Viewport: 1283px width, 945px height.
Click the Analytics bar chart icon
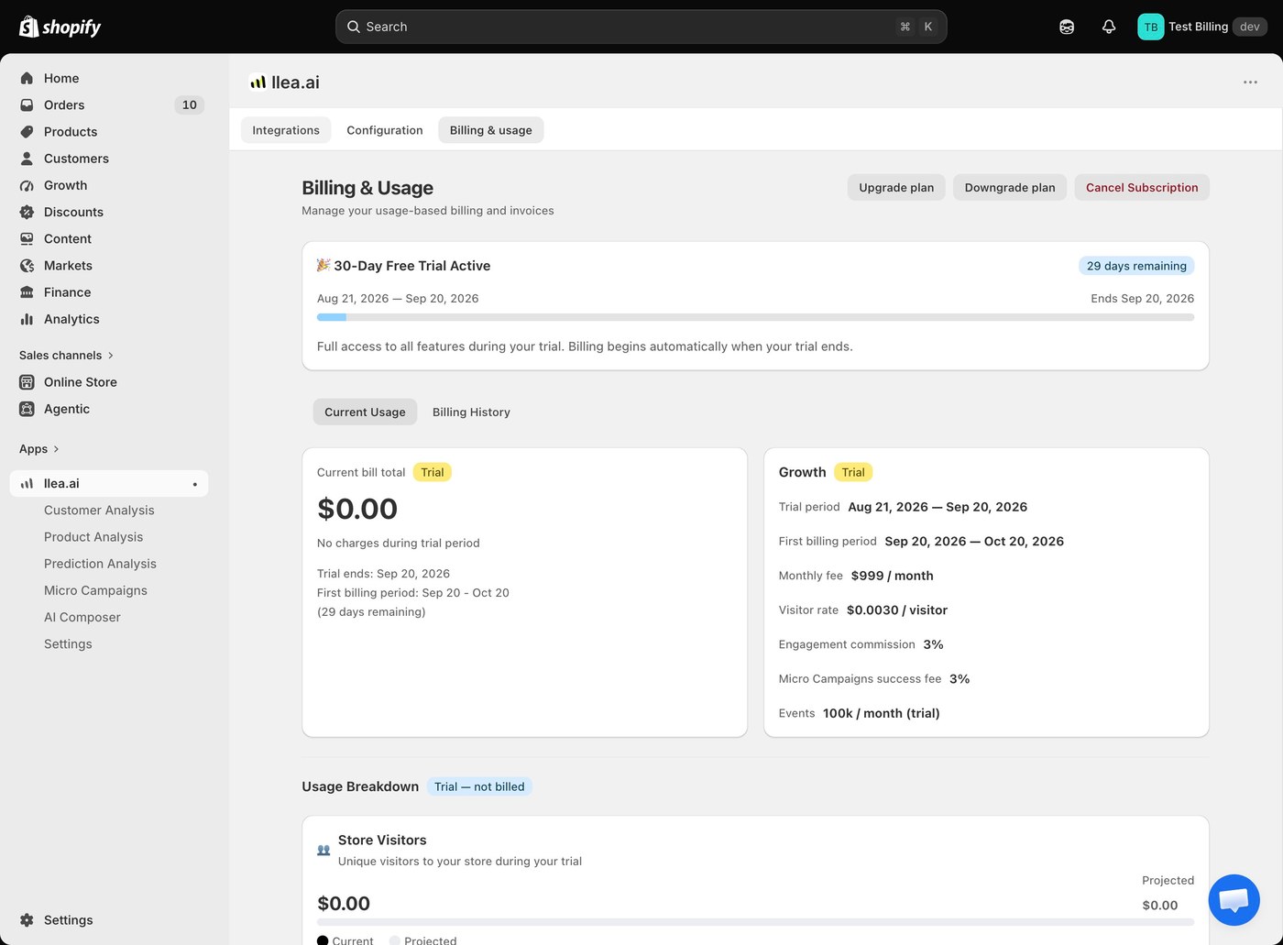[x=27, y=319]
